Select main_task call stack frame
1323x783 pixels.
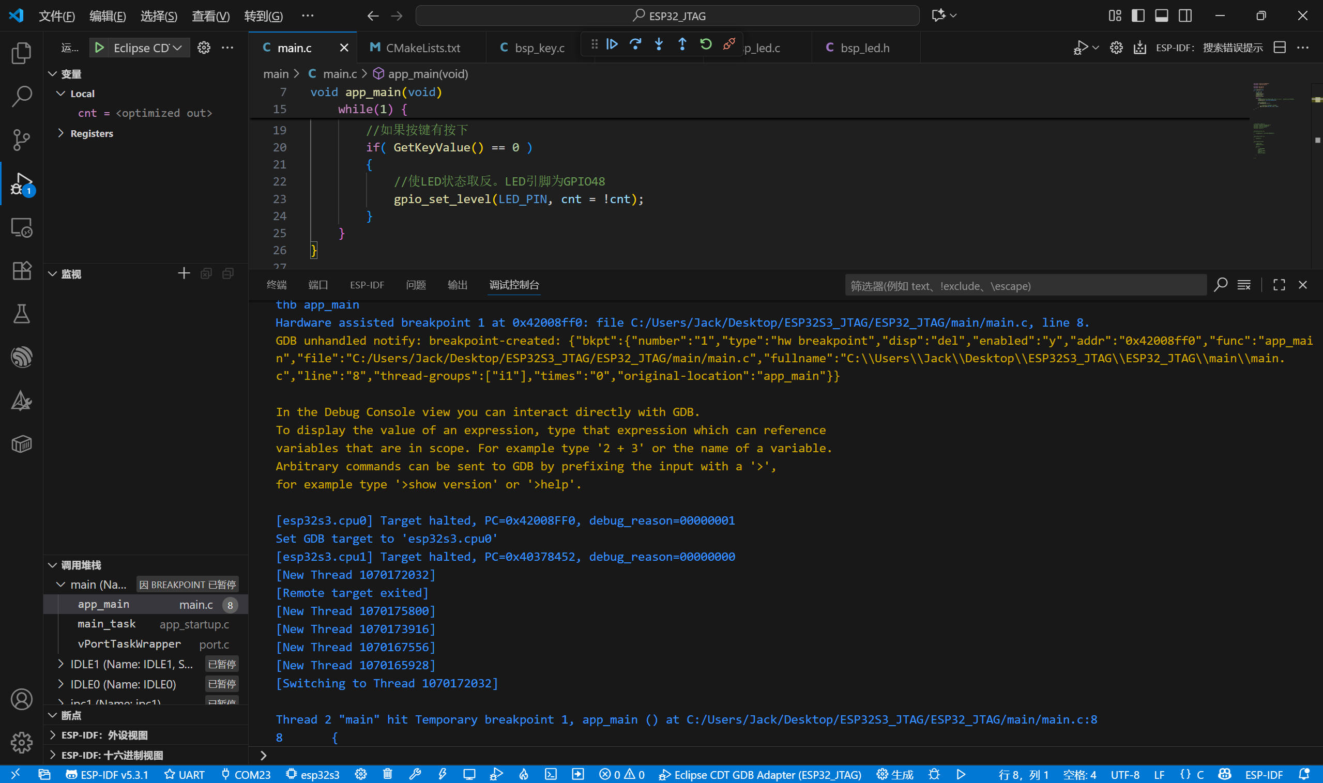tap(107, 624)
